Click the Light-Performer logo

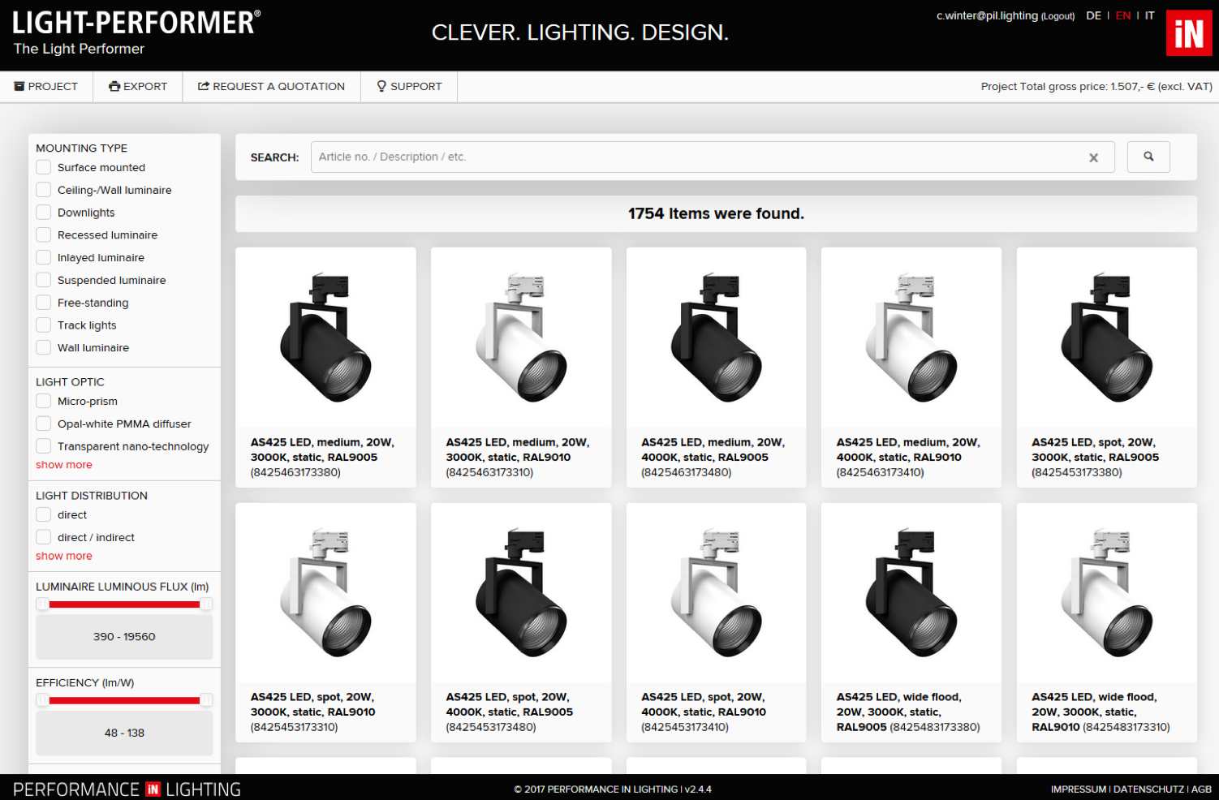tap(136, 33)
